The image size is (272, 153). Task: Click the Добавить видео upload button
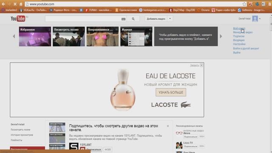tap(156, 19)
